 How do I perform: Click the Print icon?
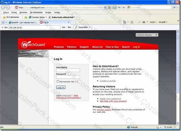[x=144, y=22]
